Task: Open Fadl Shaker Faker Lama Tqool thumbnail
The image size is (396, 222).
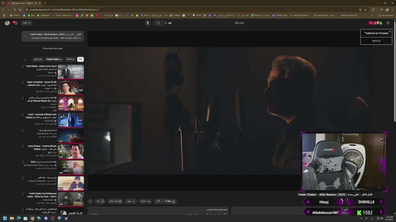Action: pos(71,72)
